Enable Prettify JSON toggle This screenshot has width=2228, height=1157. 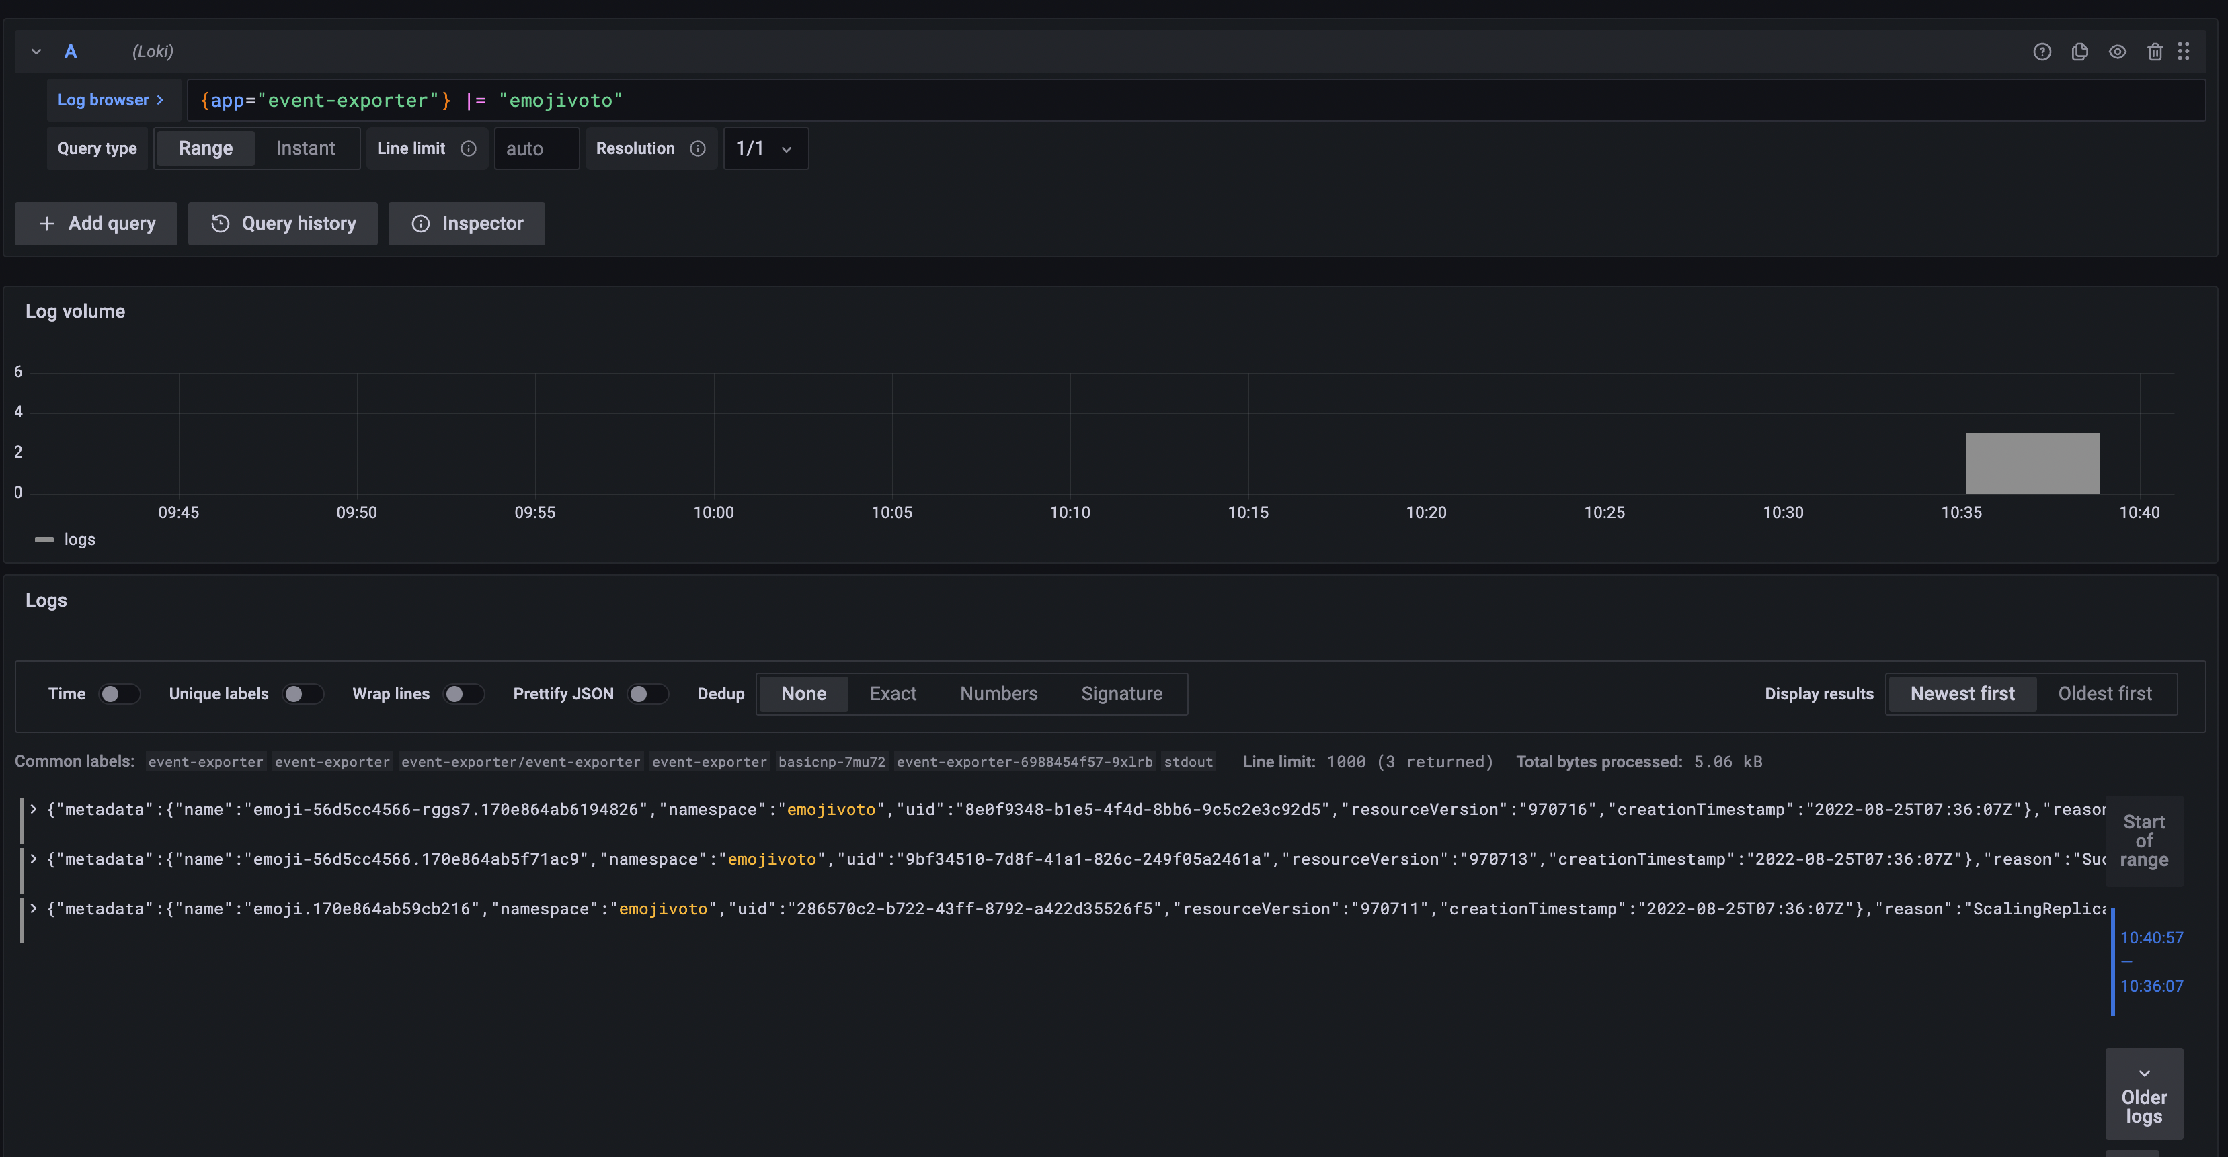point(648,694)
